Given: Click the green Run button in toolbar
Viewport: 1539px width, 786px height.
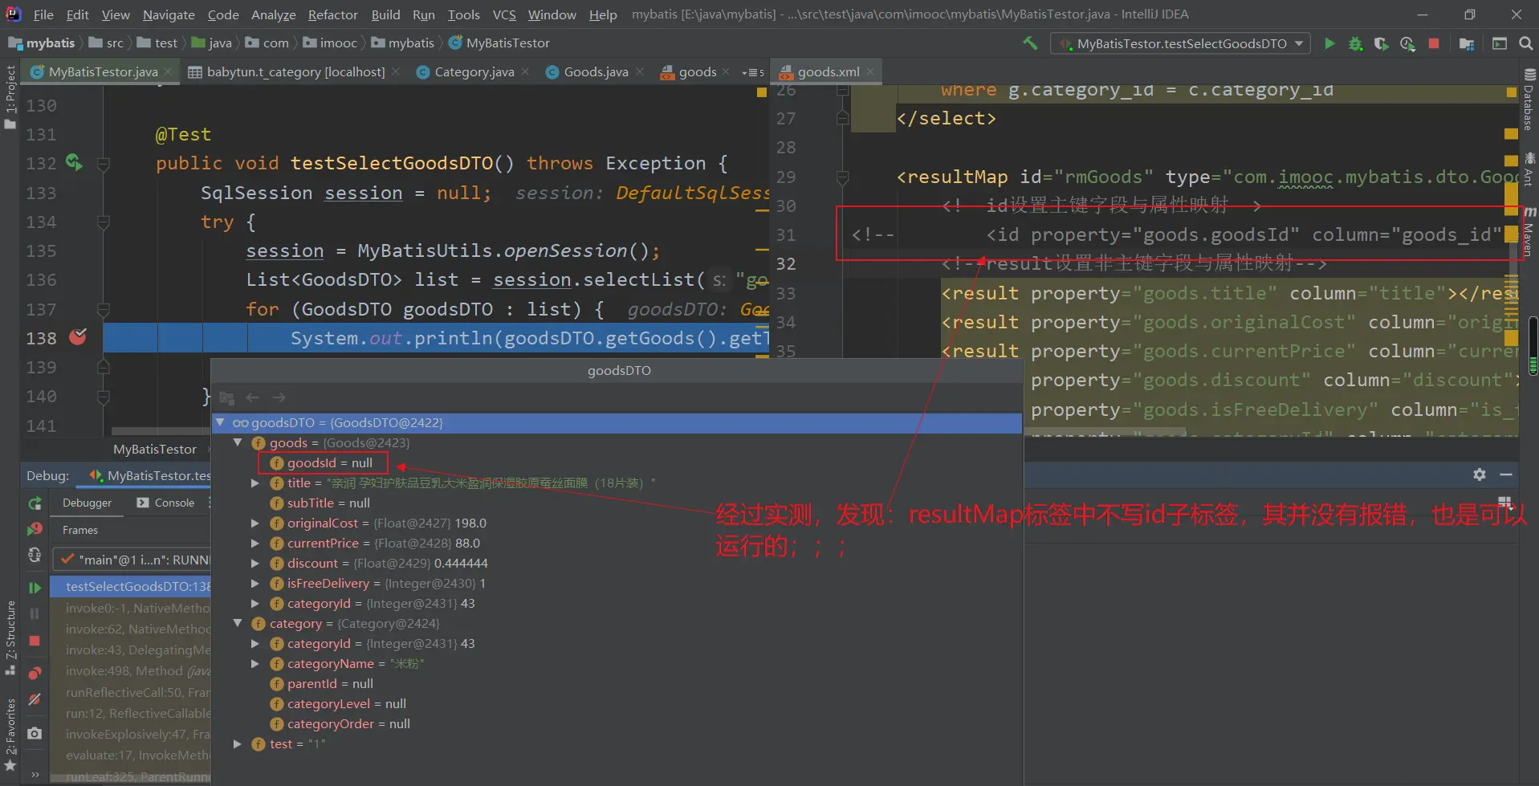Looking at the screenshot, I should (x=1329, y=43).
